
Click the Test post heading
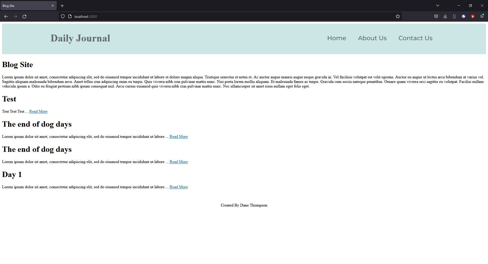[9, 99]
